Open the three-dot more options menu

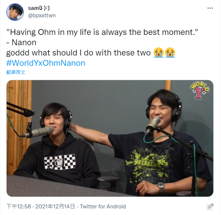[x=210, y=8]
